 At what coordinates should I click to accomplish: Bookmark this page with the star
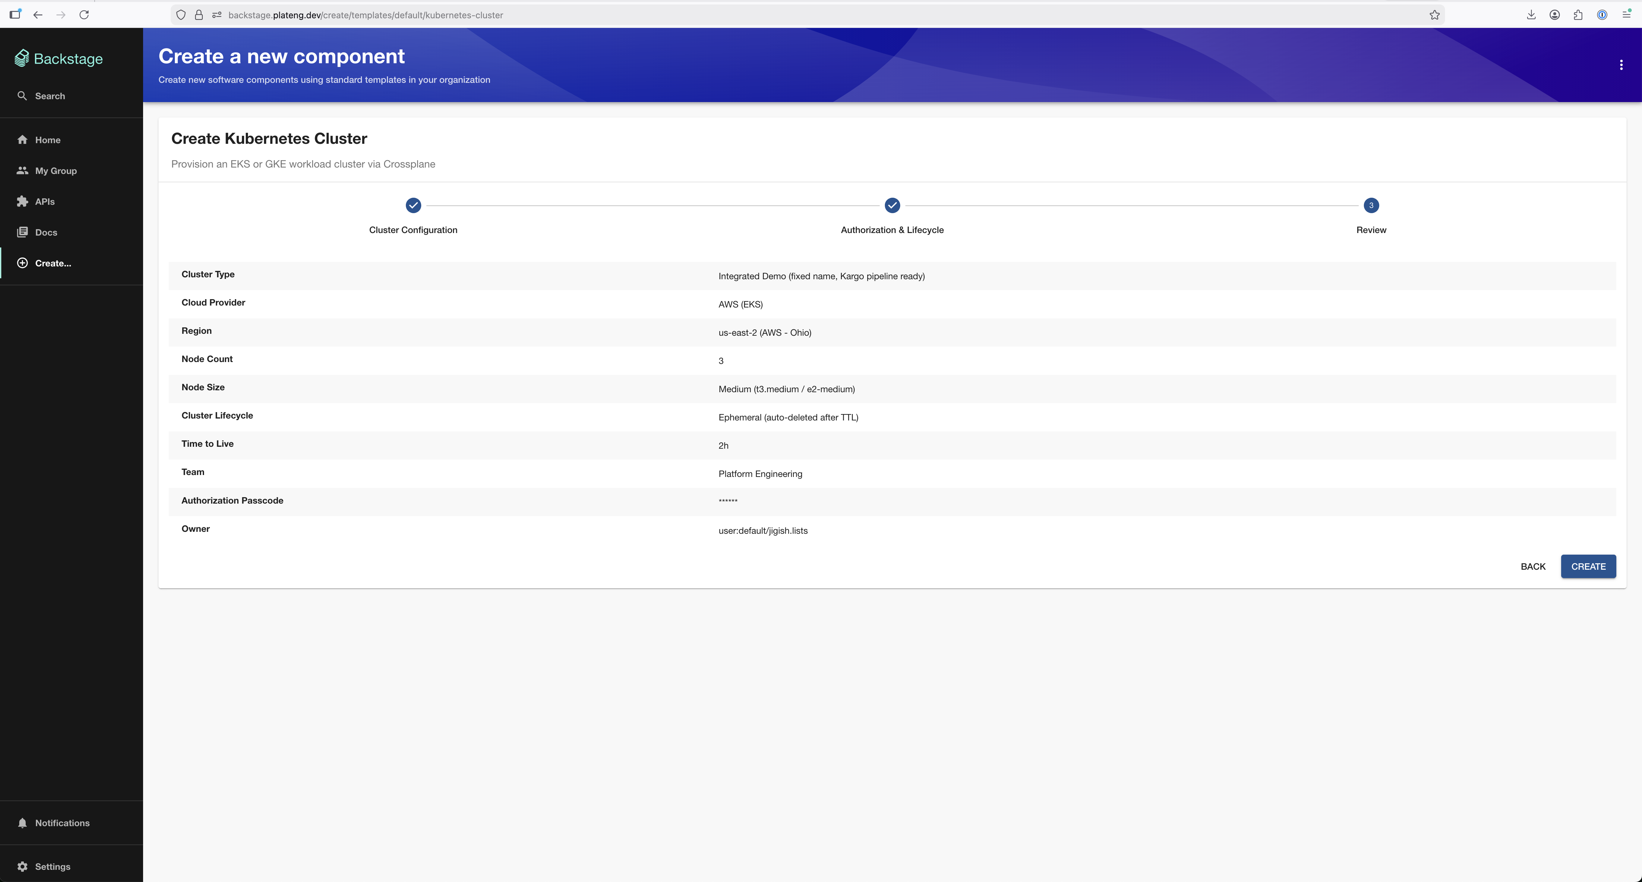coord(1434,15)
